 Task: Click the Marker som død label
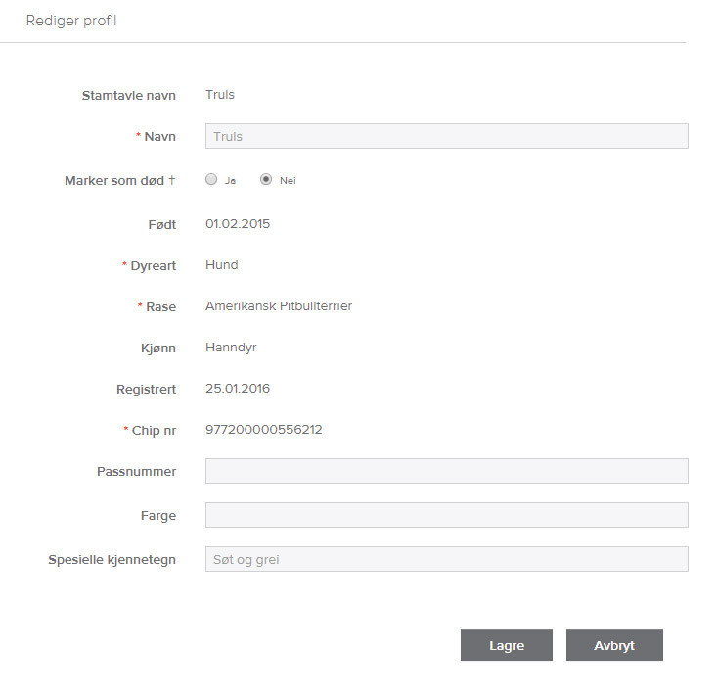tap(119, 181)
